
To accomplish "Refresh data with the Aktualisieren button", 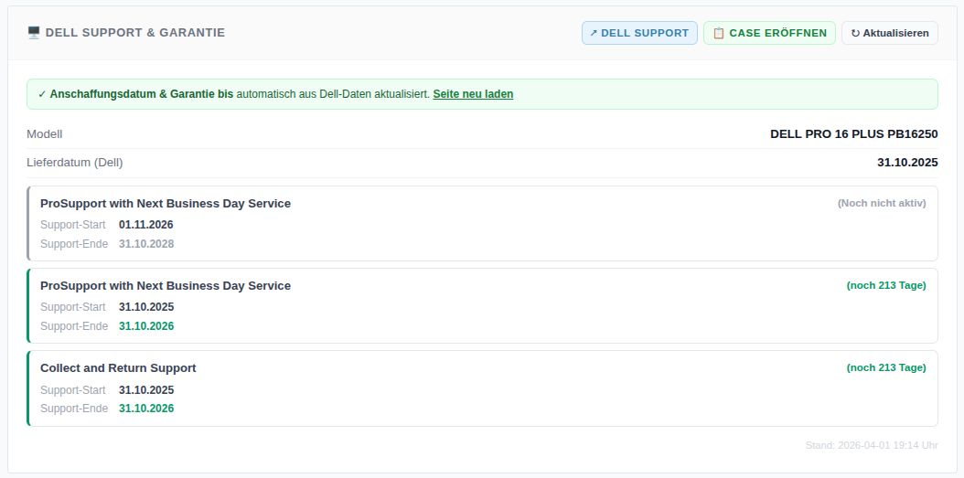I will pos(889,33).
